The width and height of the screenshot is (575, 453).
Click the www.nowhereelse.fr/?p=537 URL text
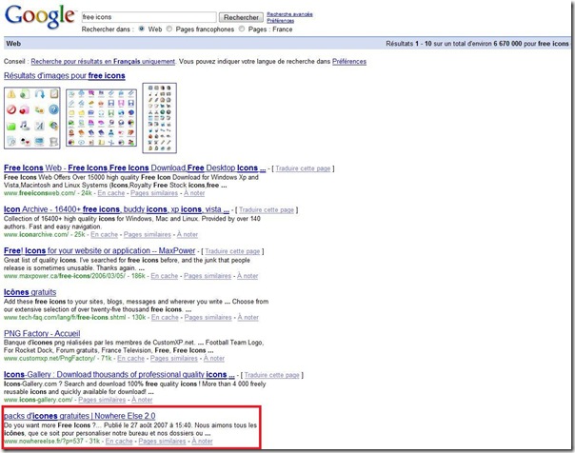pos(44,442)
